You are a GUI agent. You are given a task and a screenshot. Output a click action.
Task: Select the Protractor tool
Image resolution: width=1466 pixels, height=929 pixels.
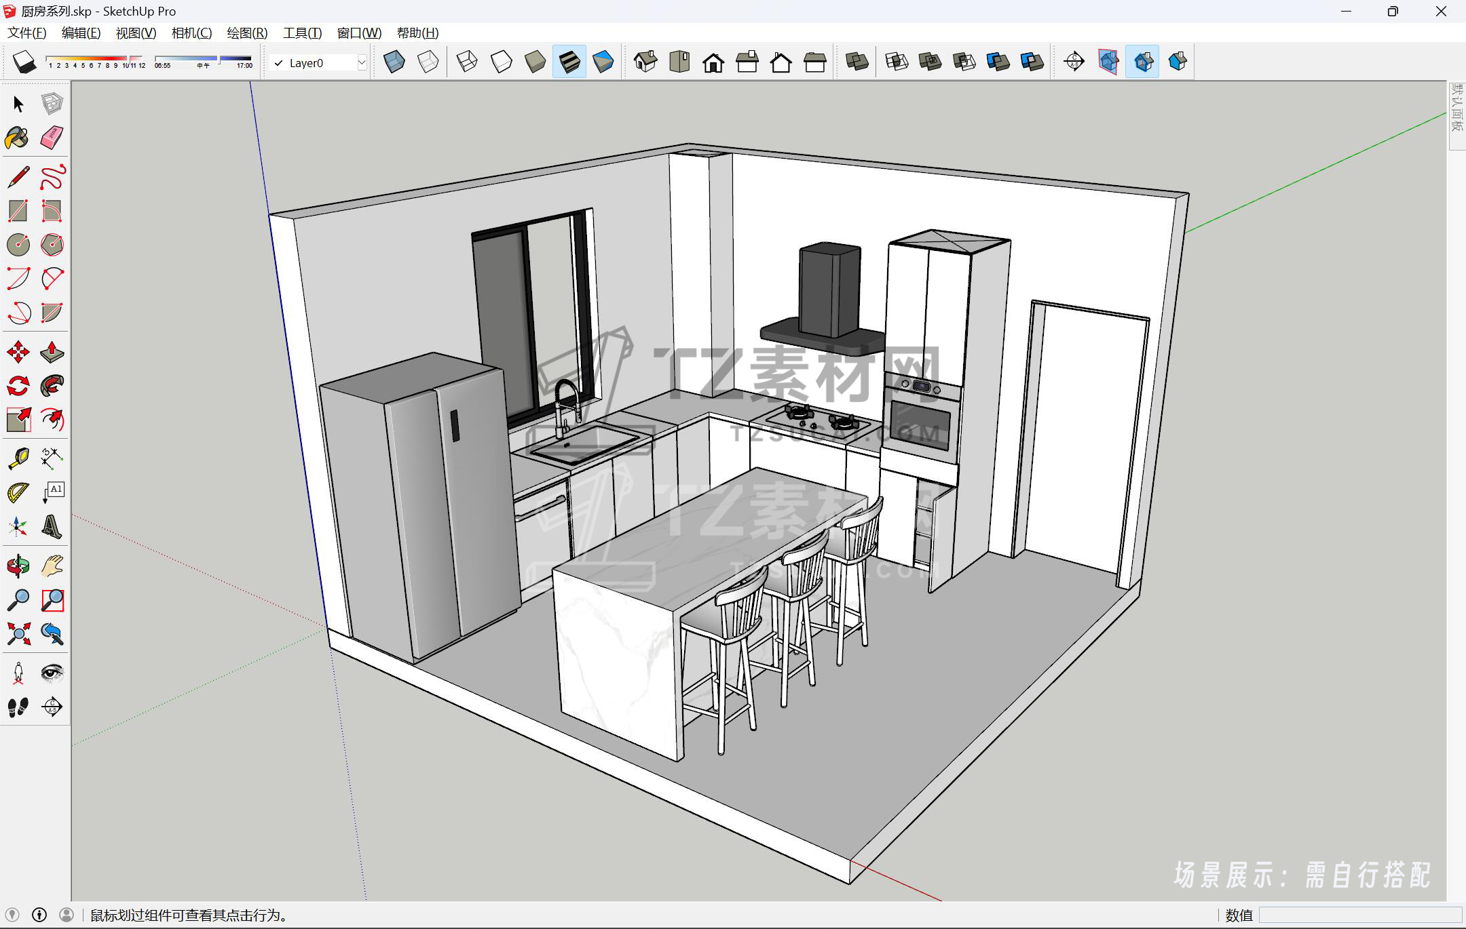coord(18,492)
